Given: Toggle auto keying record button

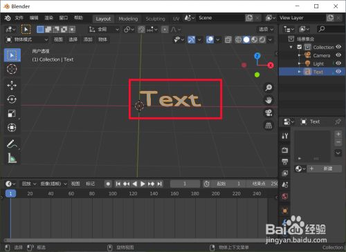Looking at the screenshot, I should (108, 184).
